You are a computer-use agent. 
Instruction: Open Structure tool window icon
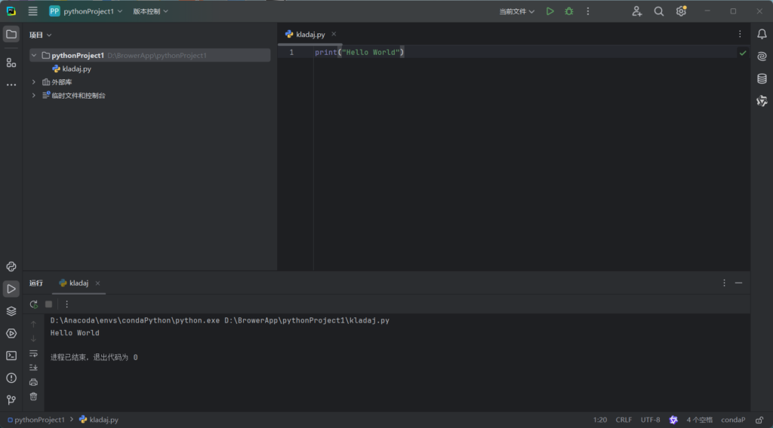[11, 63]
